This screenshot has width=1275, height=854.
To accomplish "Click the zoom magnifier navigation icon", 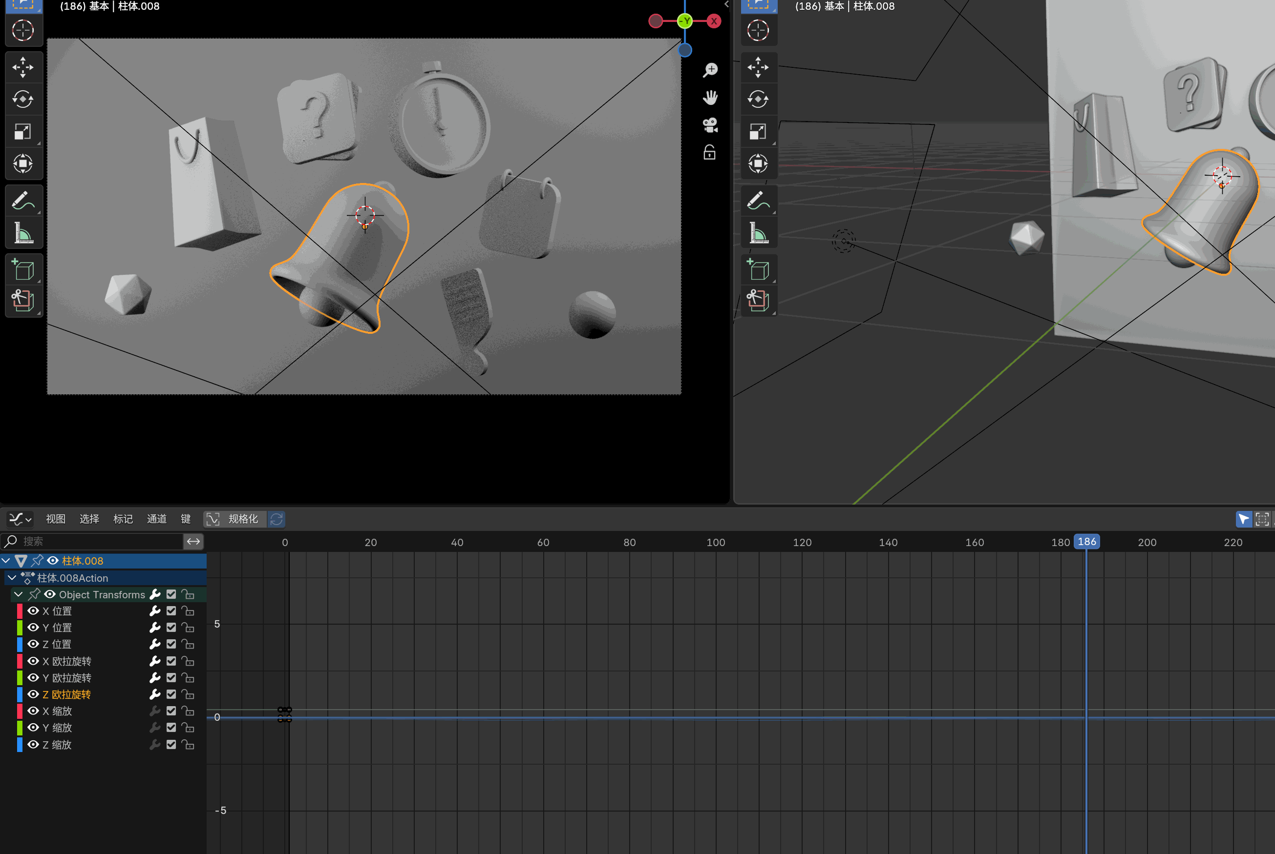I will (x=710, y=70).
